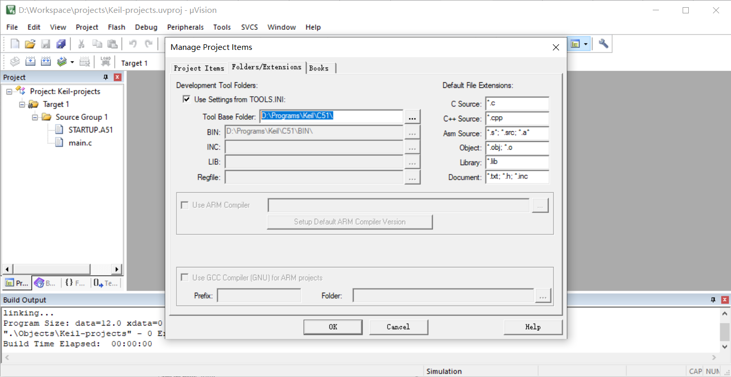Click the Tool Base Folder input field
Viewport: 731px width, 377px height.
pyautogui.click(x=331, y=117)
